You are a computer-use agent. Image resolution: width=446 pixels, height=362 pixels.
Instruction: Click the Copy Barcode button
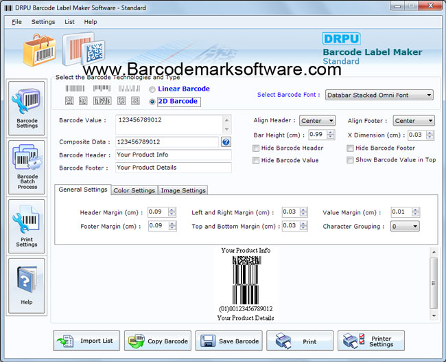click(x=158, y=341)
